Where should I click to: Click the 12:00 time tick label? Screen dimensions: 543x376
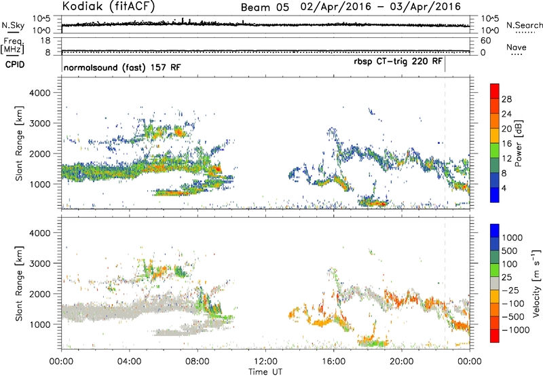tap(265, 362)
